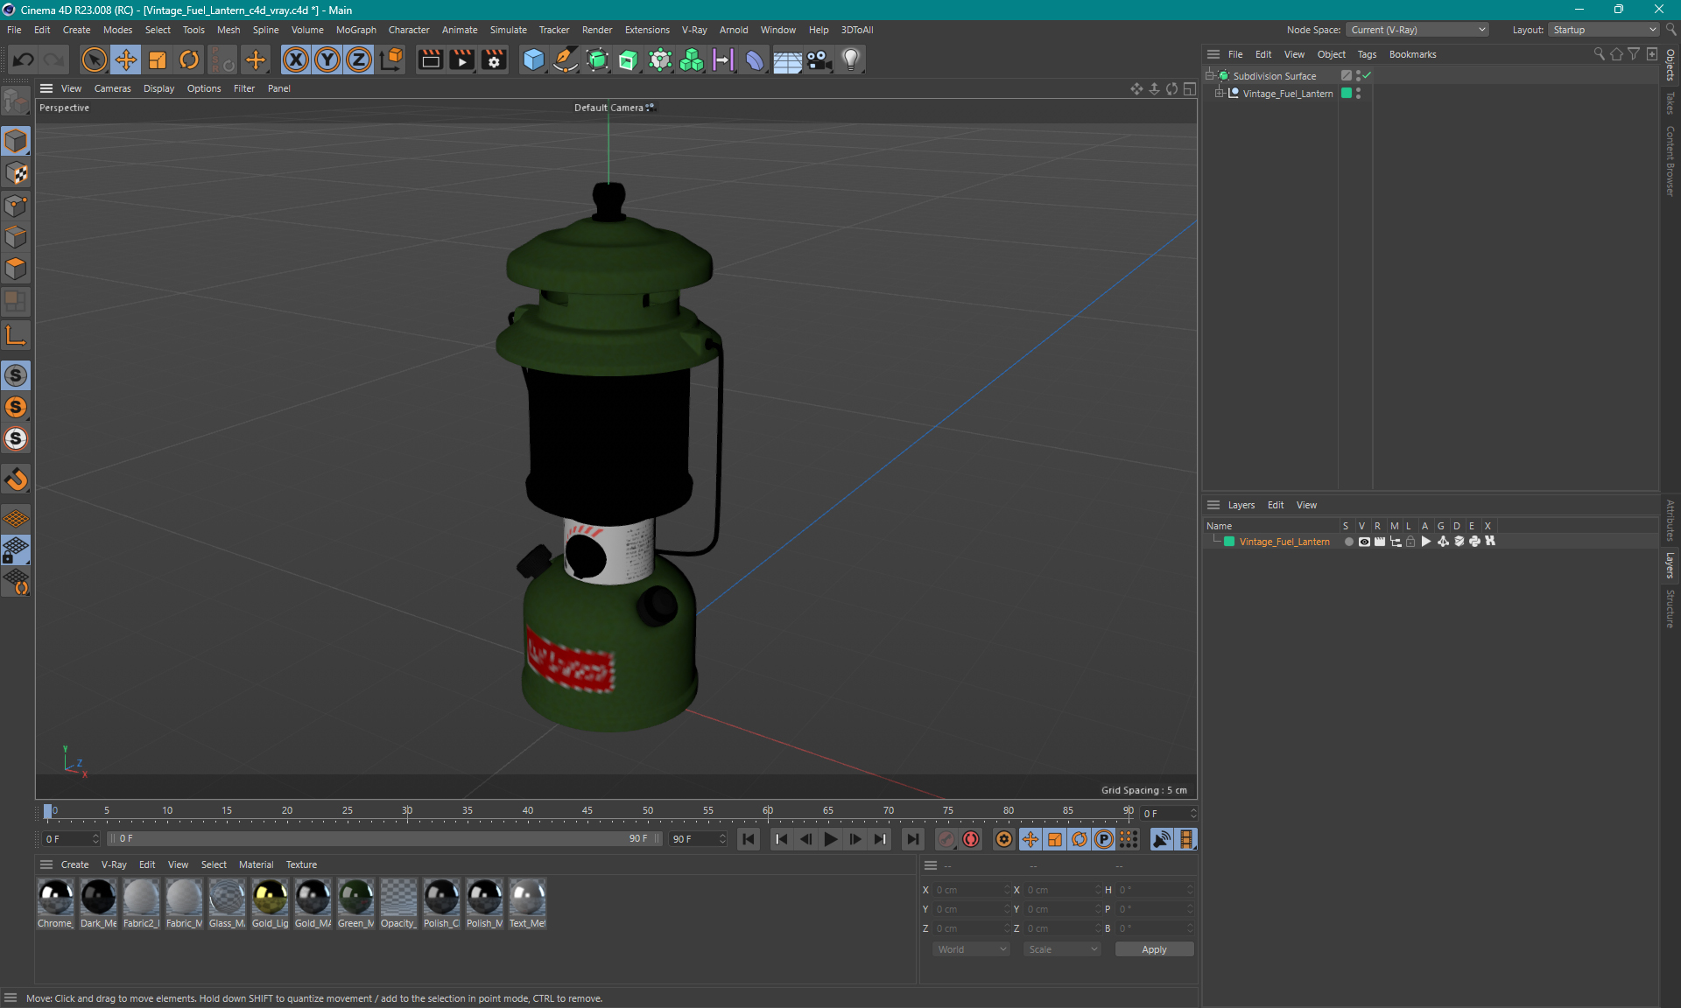This screenshot has height=1008, width=1681.
Task: Open the MoGraph menu
Action: click(353, 29)
